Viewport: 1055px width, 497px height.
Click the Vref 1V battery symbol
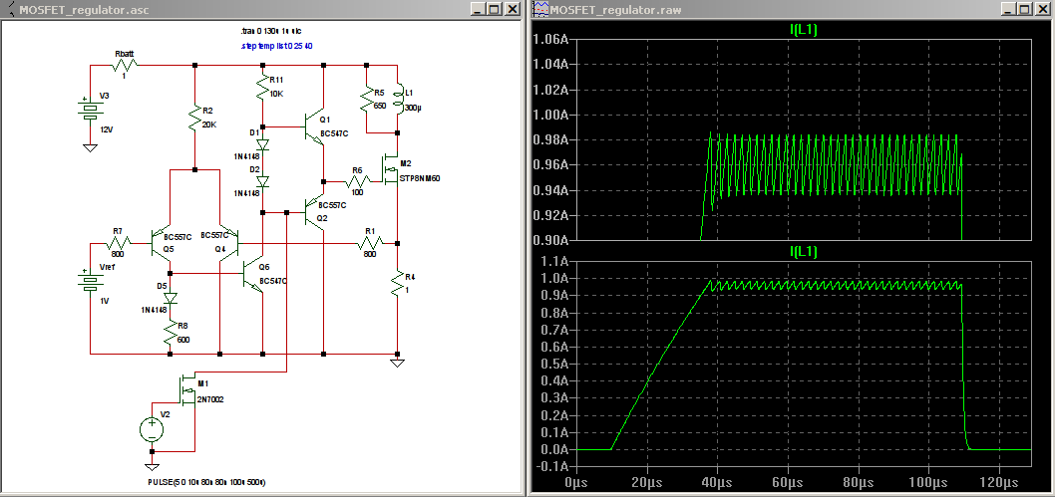pyautogui.click(x=90, y=280)
